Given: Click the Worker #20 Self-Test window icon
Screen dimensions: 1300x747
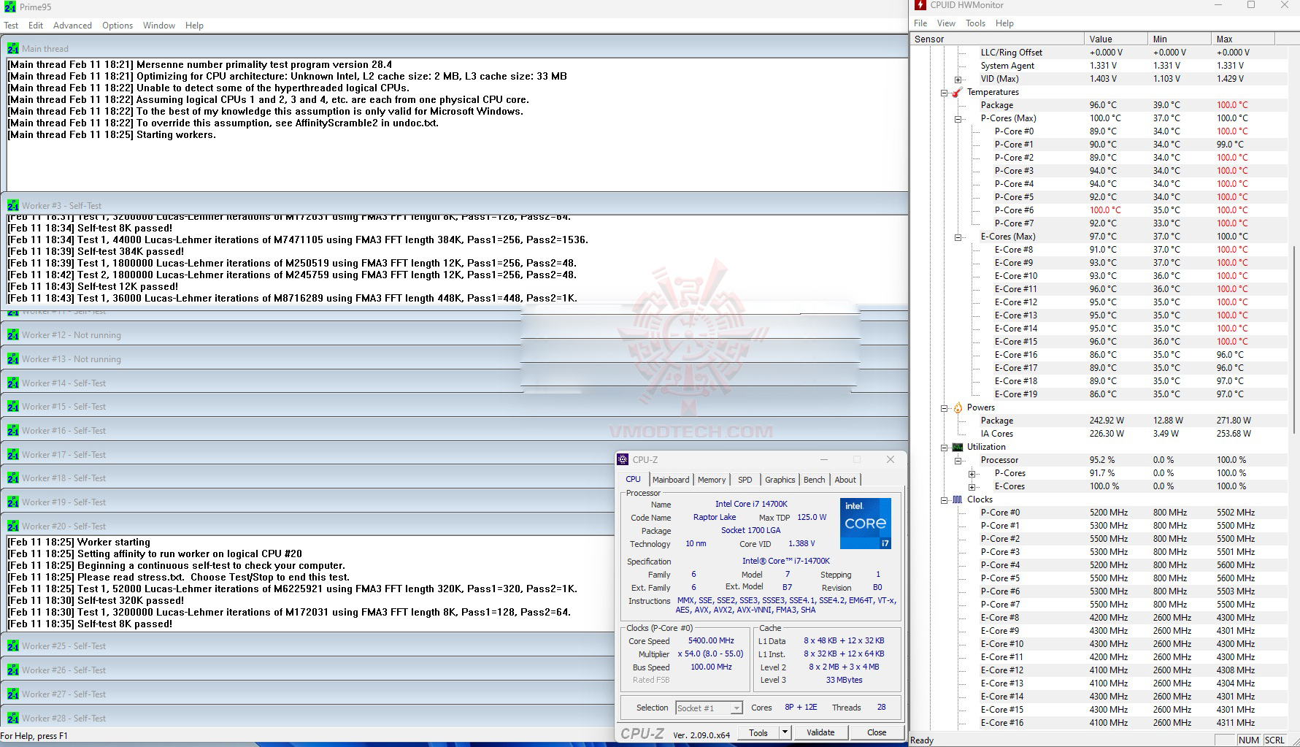Looking at the screenshot, I should (13, 526).
